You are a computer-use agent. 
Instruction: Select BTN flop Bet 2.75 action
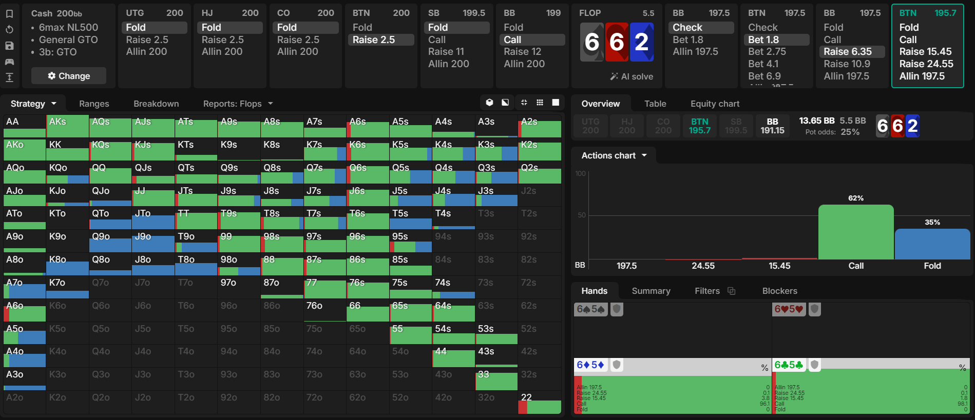pos(776,51)
